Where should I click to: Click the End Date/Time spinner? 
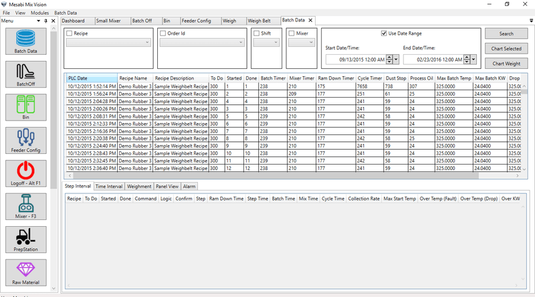coord(467,60)
